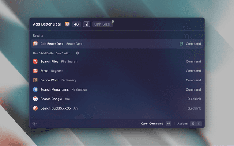The height and width of the screenshot is (146, 234).
Task: Click the Define Word dictionary icon
Action: [x=35, y=80]
